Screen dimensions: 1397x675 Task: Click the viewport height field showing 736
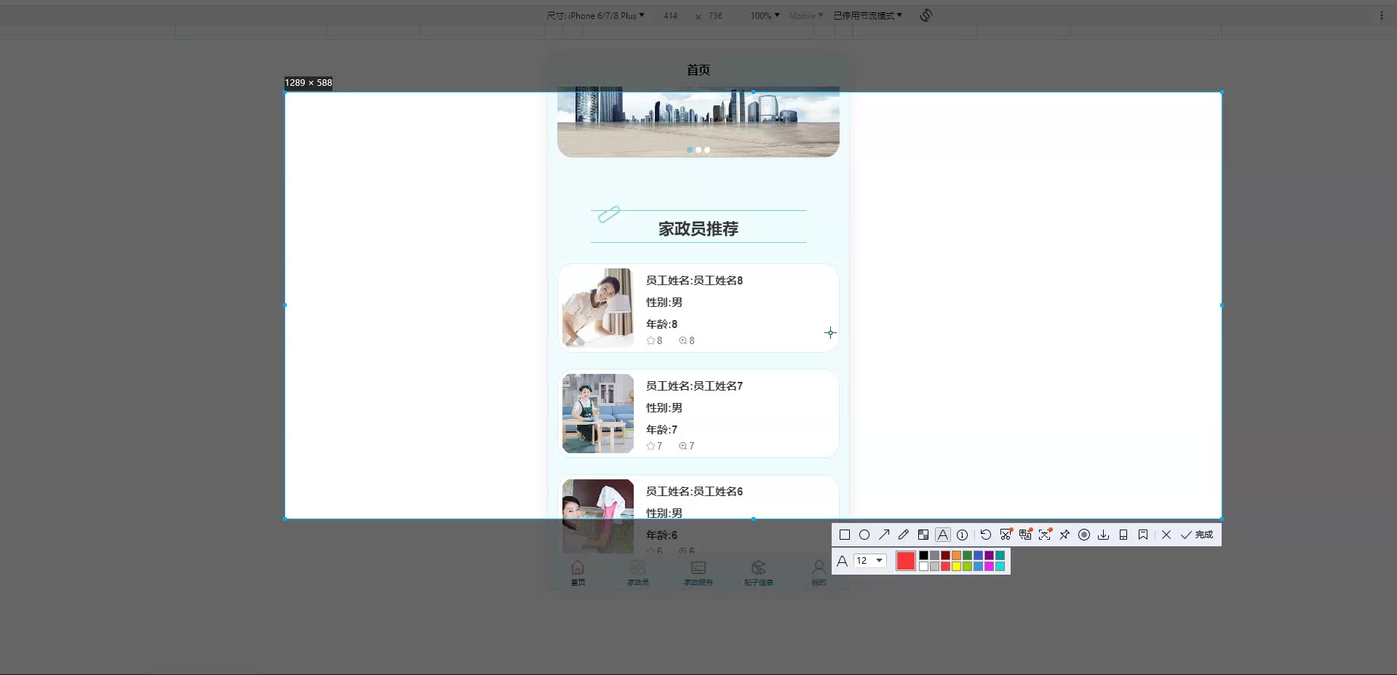pos(716,15)
